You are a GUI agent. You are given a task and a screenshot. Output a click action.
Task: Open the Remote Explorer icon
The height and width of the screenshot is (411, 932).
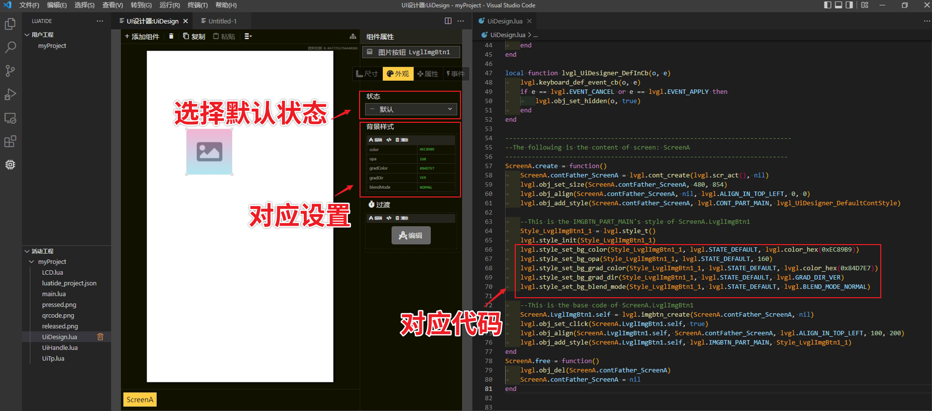point(10,118)
